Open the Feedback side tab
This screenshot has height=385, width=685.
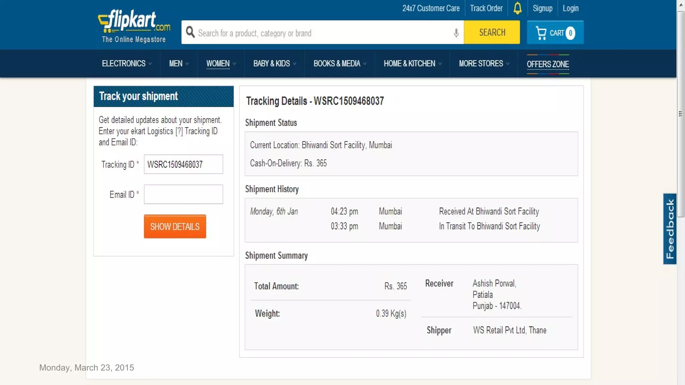tap(670, 229)
